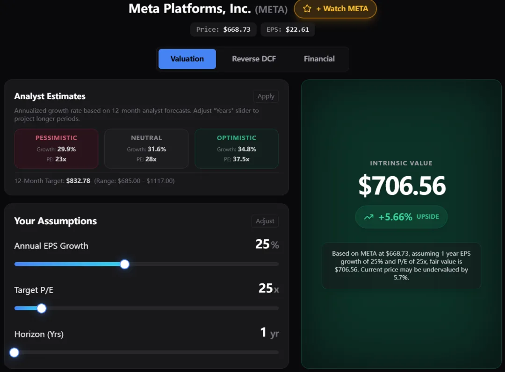The width and height of the screenshot is (505, 372).
Task: Click Apply in Analyst Estimates
Action: (x=266, y=96)
